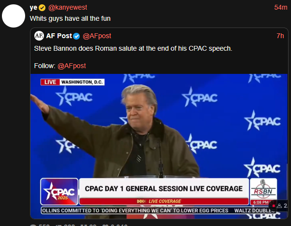Open ye's white profile avatar
Viewport: 291px width, 226px height.
[15, 16]
